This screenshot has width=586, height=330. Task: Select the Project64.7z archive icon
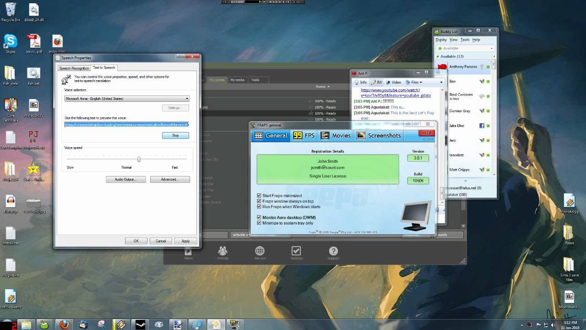(x=33, y=108)
